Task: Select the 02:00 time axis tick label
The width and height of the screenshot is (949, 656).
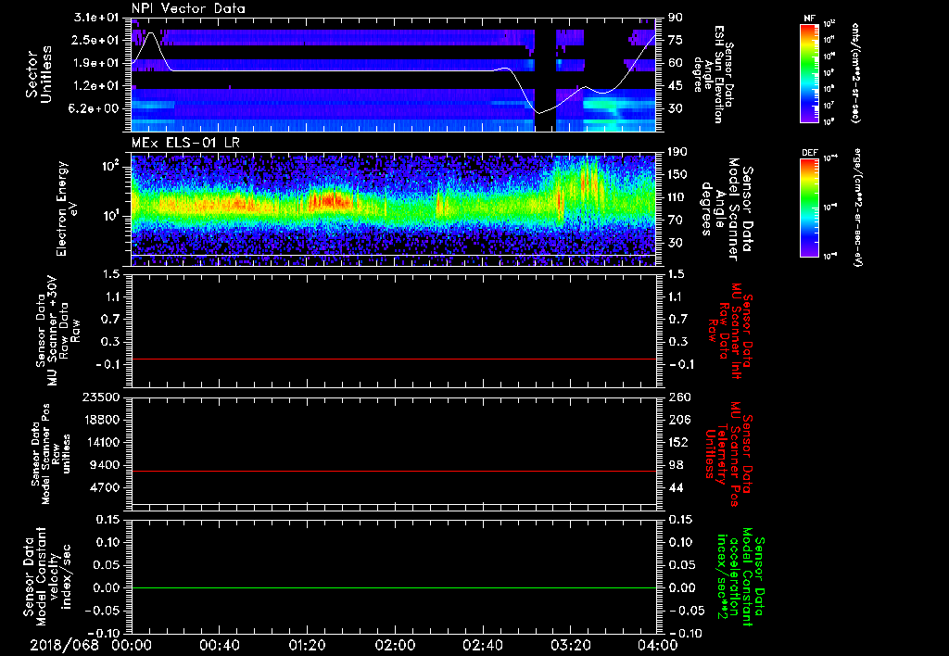Action: [395, 645]
